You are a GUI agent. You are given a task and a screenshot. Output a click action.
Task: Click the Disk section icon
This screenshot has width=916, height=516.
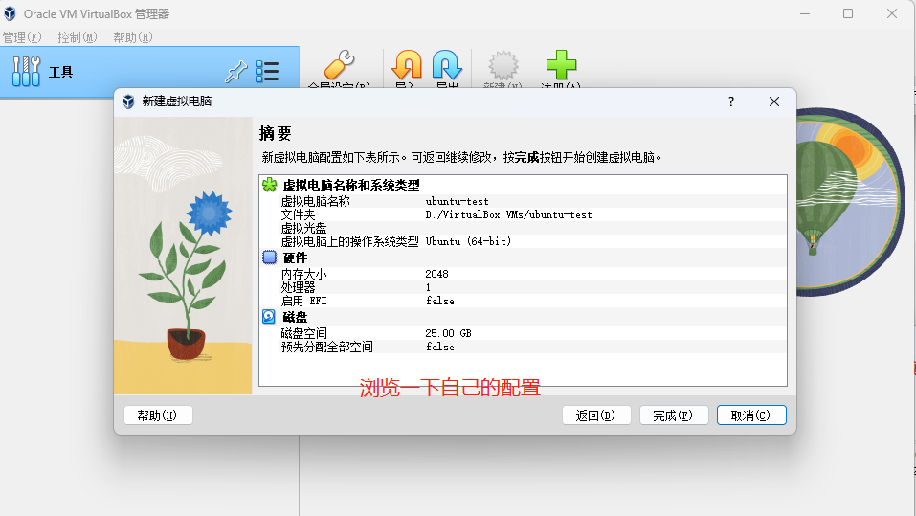[x=269, y=317]
